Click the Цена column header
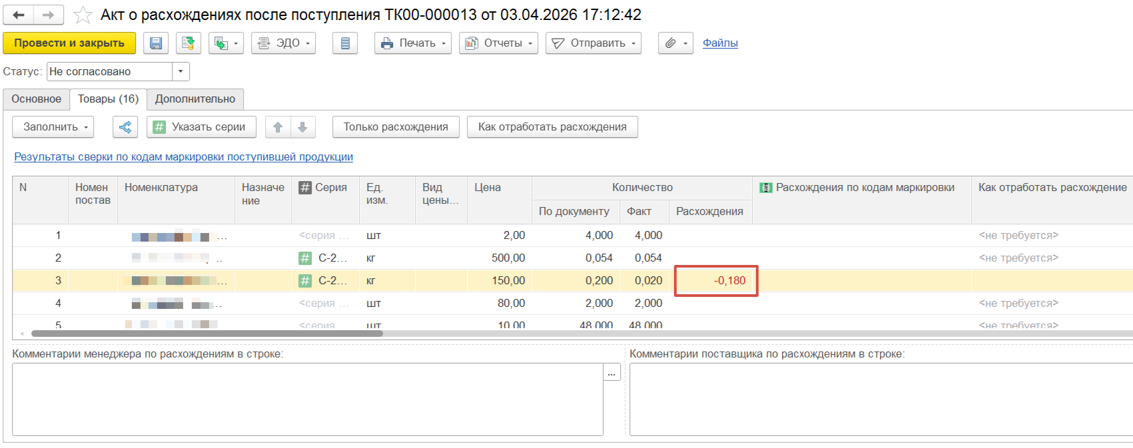1133x448 pixels. [x=499, y=200]
